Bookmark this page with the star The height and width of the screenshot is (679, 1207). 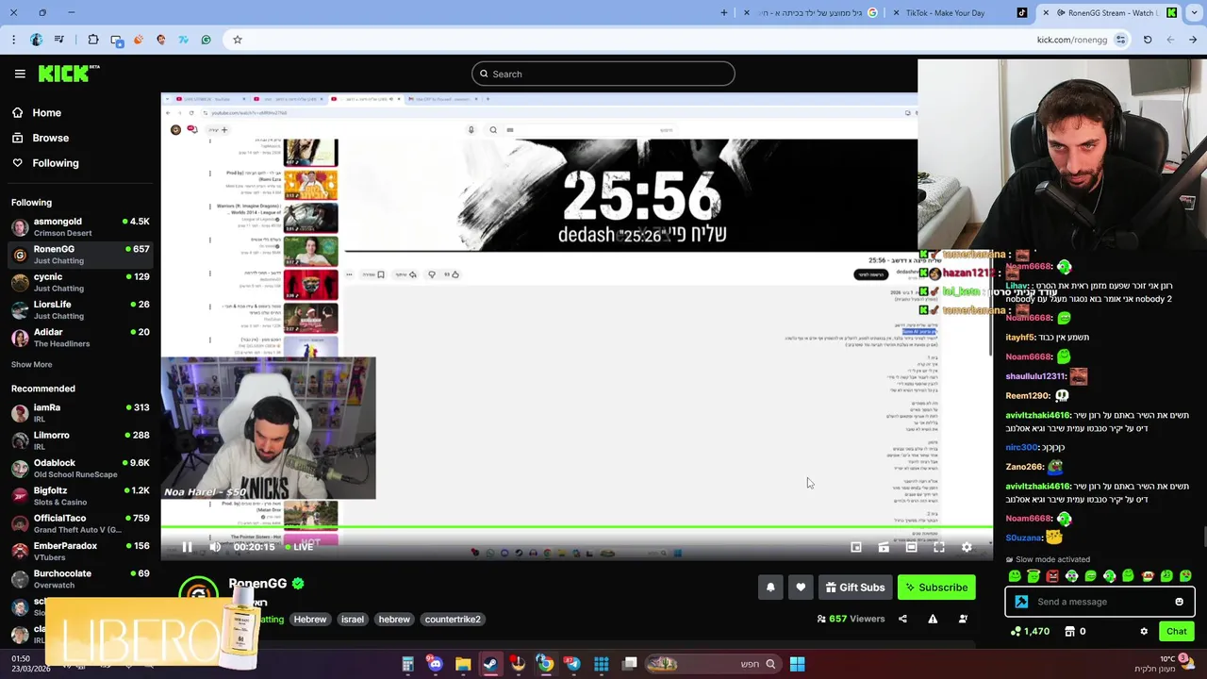pyautogui.click(x=238, y=40)
